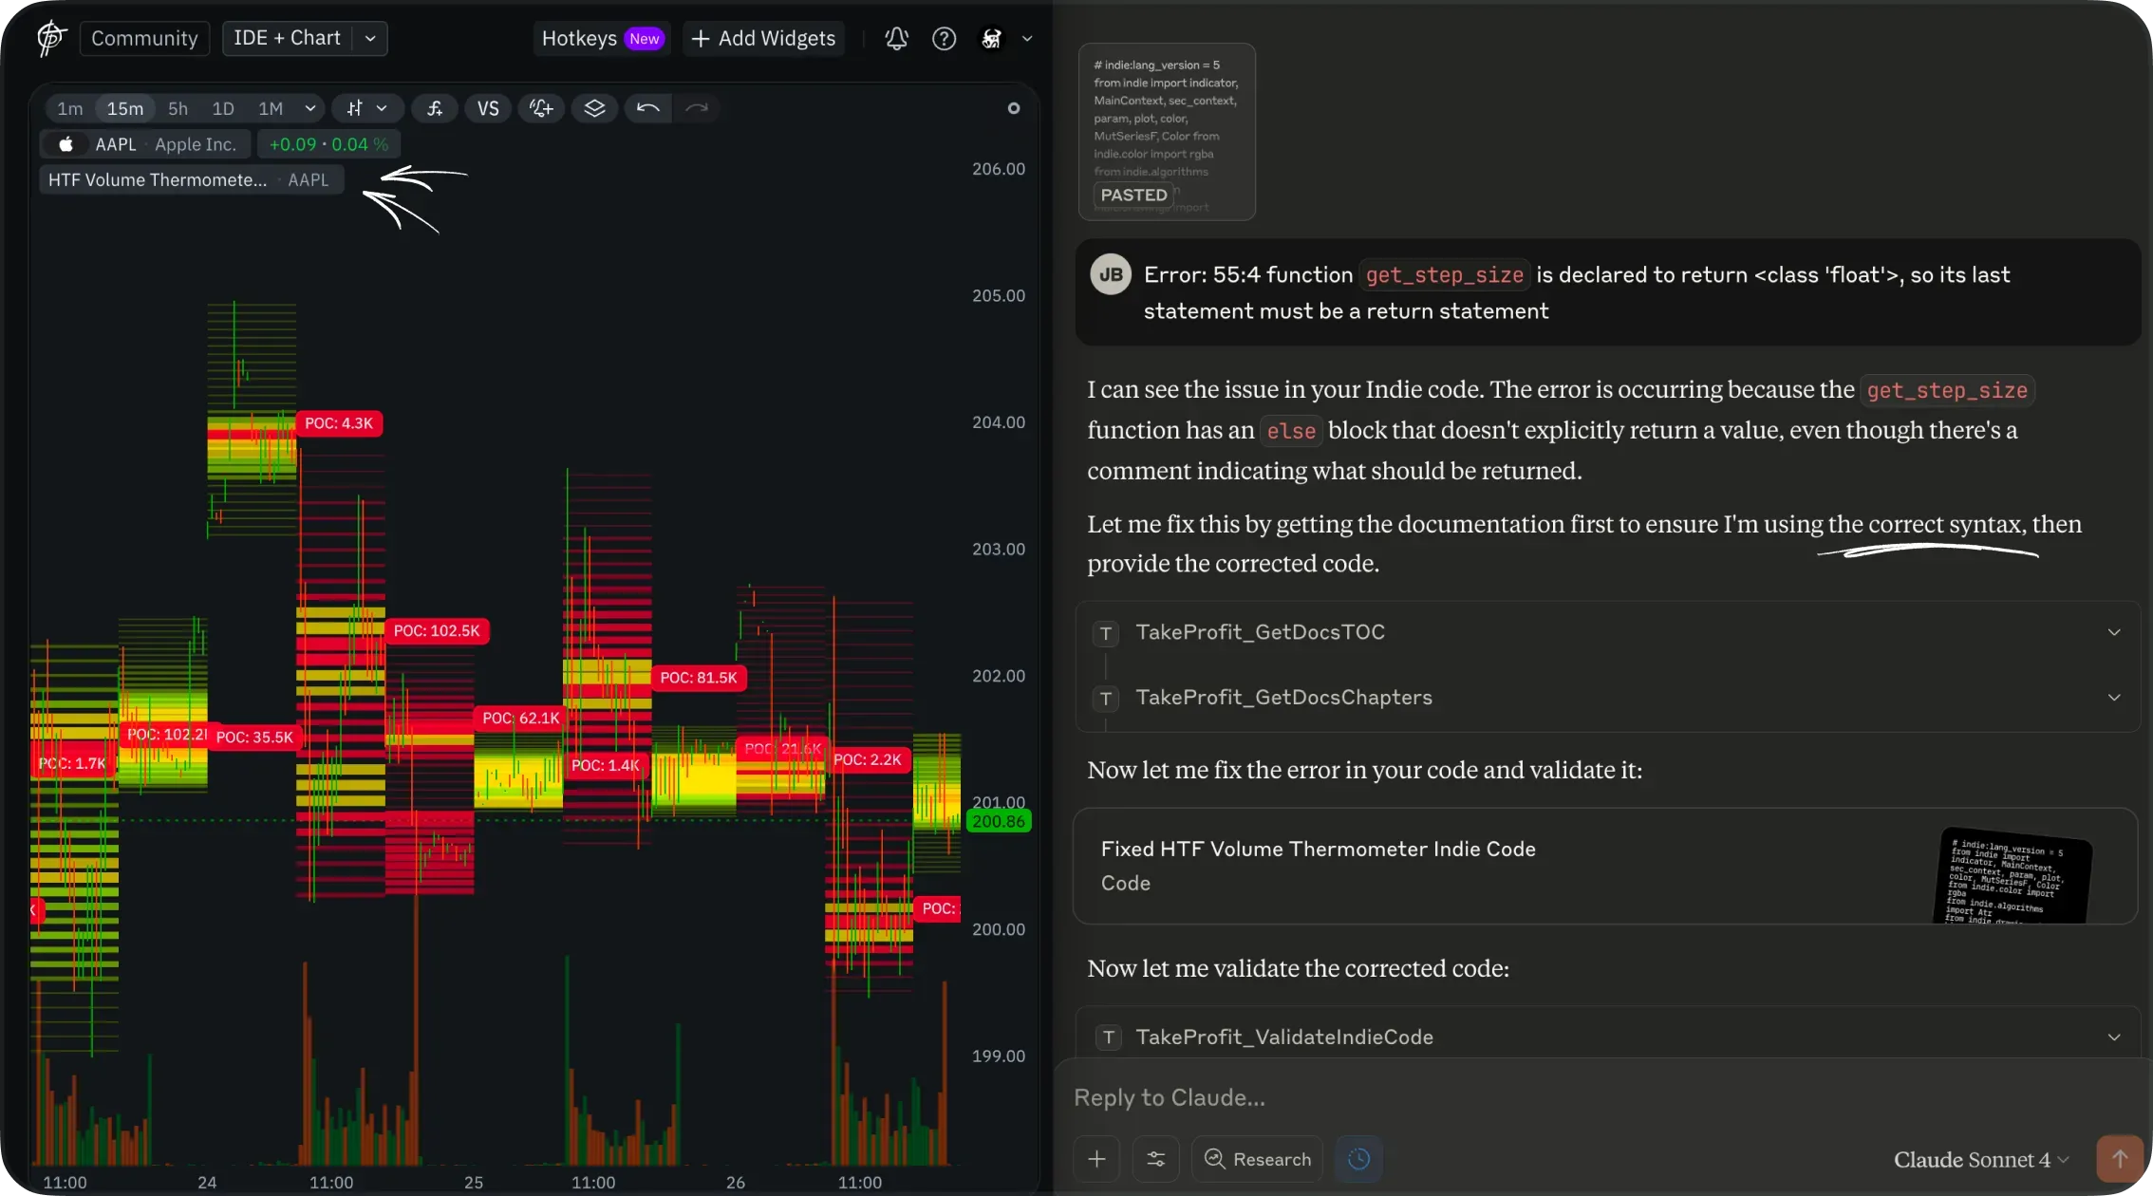Viewport: 2153px width, 1196px height.
Task: Expand the TakeProfit_GetDocsTOC tool call
Action: click(x=1606, y=632)
